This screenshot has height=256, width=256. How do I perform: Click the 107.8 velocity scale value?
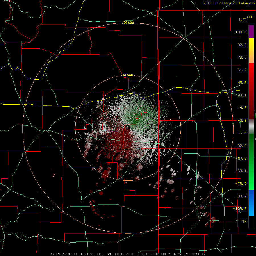pos(241,32)
